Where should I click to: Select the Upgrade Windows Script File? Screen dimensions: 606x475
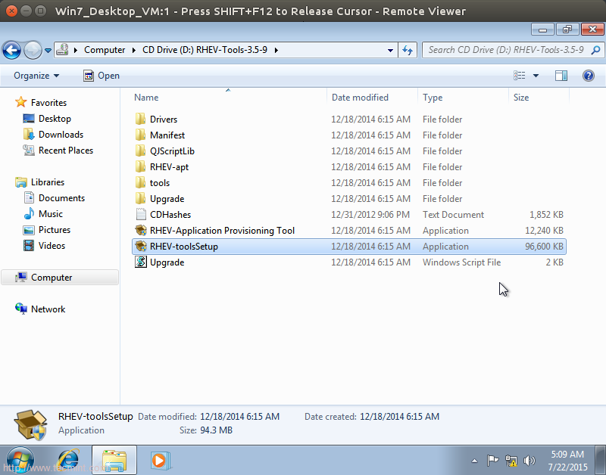pos(167,262)
